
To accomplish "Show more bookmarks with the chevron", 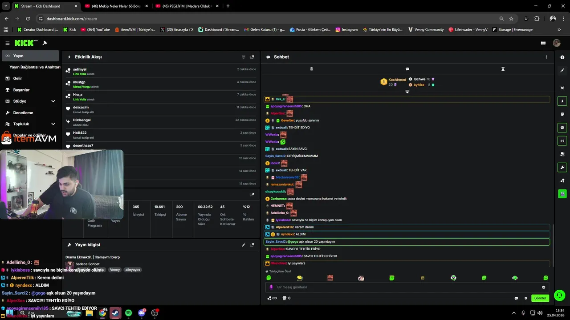I will pos(559,30).
